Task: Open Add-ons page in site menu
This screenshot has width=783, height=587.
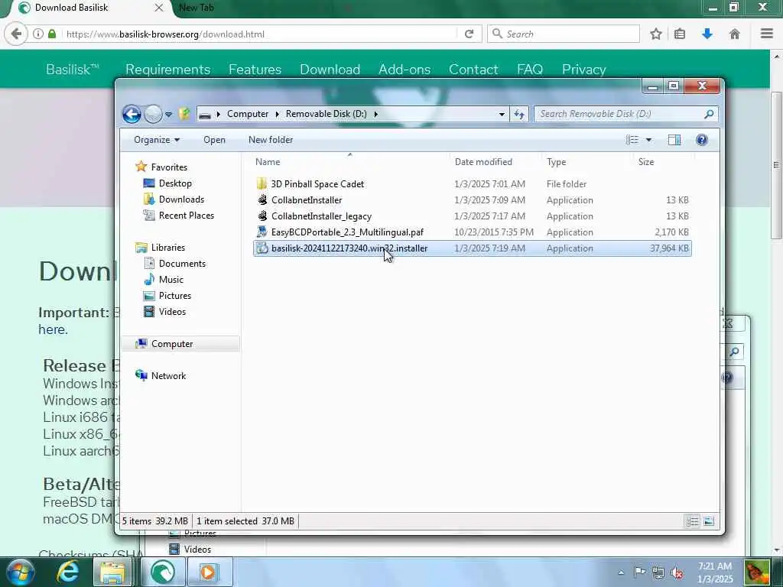Action: [x=404, y=70]
